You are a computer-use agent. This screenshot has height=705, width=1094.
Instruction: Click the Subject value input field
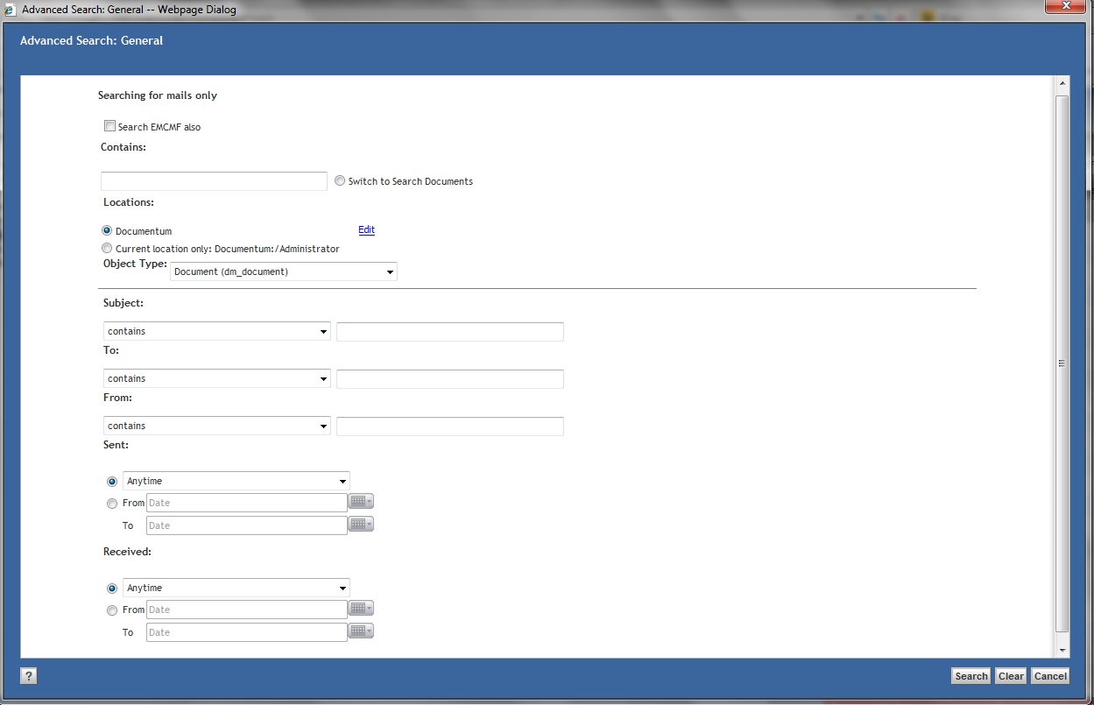[450, 332]
